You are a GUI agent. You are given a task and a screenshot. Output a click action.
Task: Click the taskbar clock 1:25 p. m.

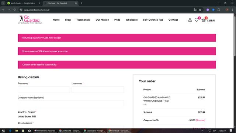point(222,131)
